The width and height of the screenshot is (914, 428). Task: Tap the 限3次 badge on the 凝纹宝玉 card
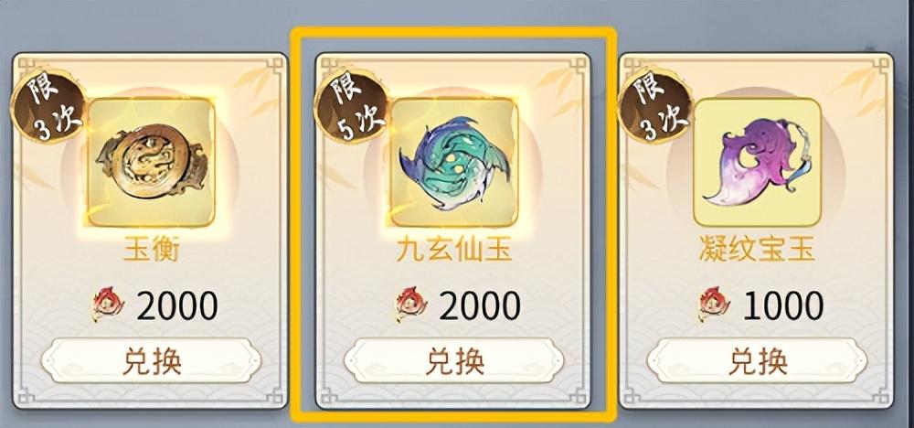point(654,105)
